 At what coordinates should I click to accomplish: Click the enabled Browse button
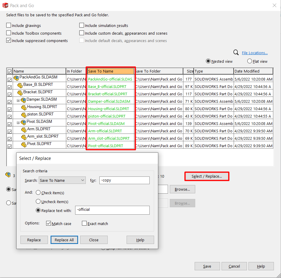(x=182, y=189)
